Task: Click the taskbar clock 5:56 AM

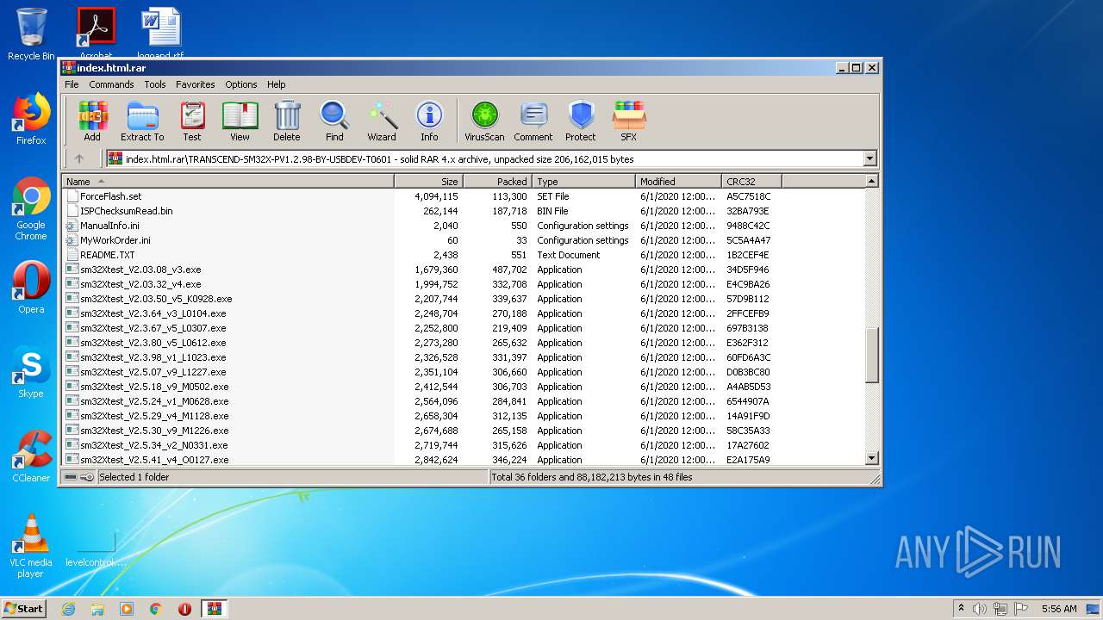Action: [1058, 609]
